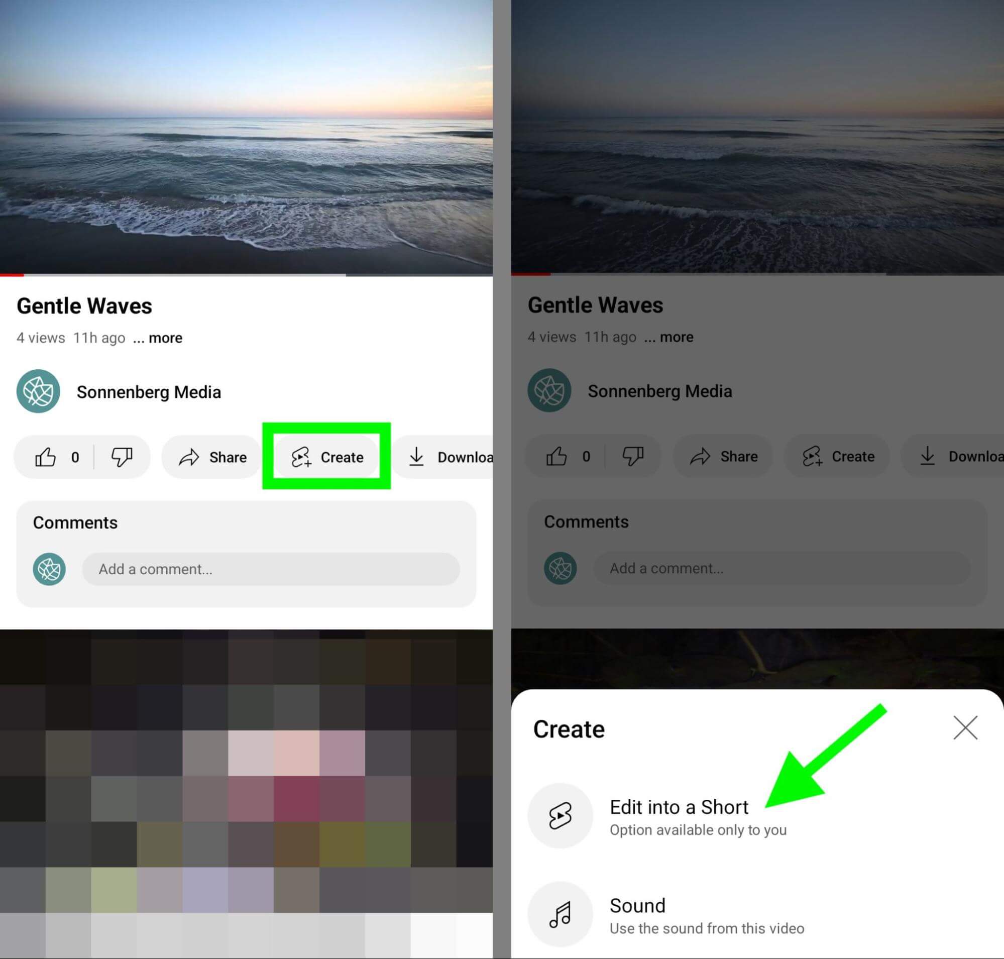Click the Gentle Waves video thumbnail
The height and width of the screenshot is (959, 1004).
(251, 138)
